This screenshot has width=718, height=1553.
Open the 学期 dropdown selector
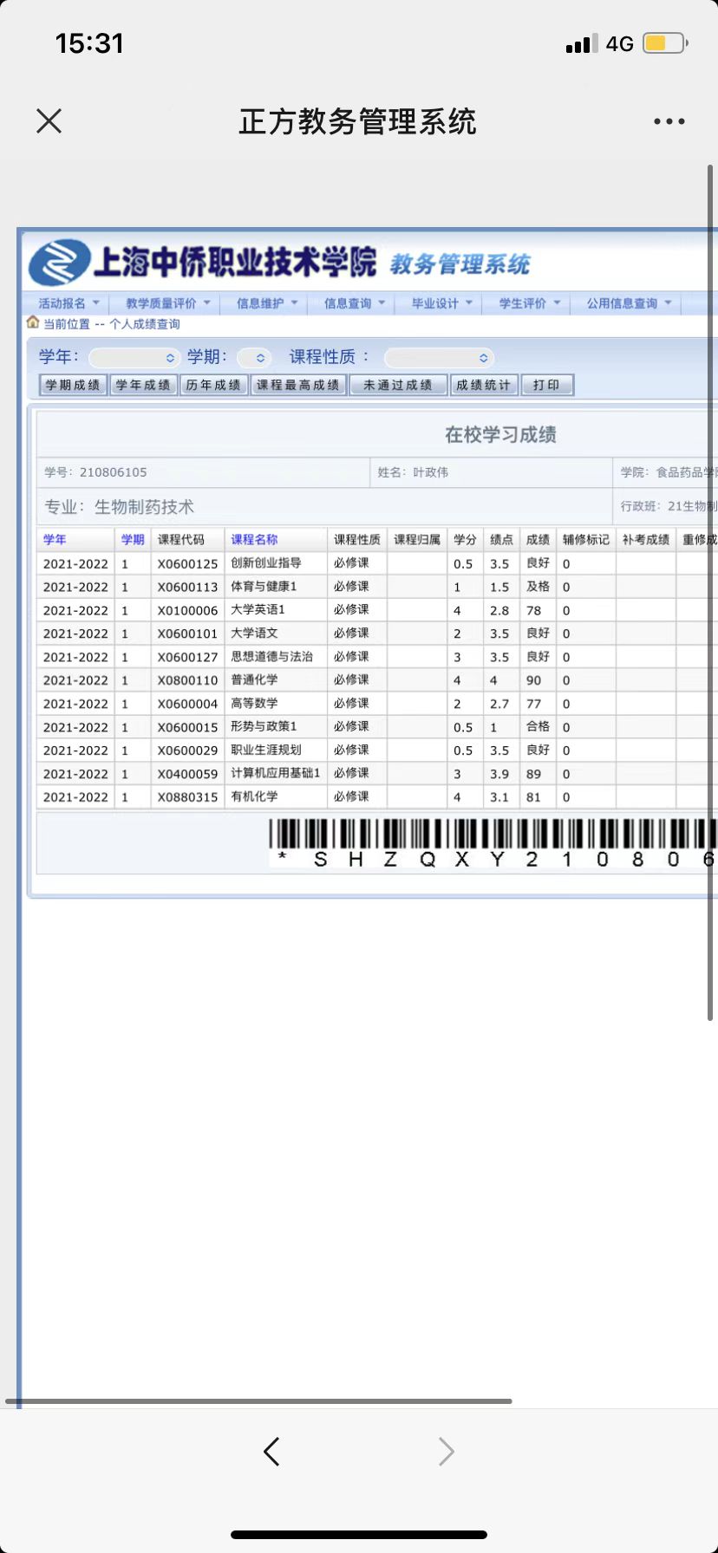coord(254,358)
